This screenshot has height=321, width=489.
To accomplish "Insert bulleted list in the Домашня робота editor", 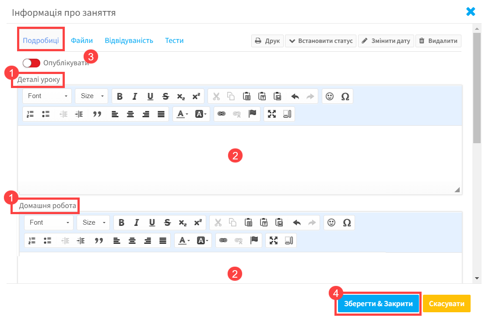I will click(x=47, y=240).
